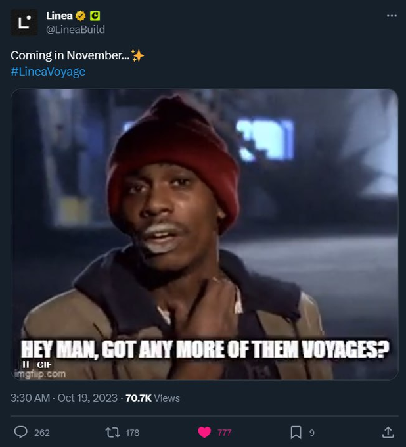
Task: Click the repost arrows icon
Action: tap(112, 432)
